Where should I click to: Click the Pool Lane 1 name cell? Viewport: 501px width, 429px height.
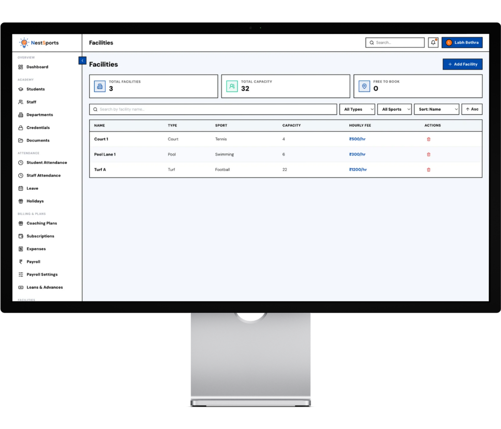click(105, 155)
